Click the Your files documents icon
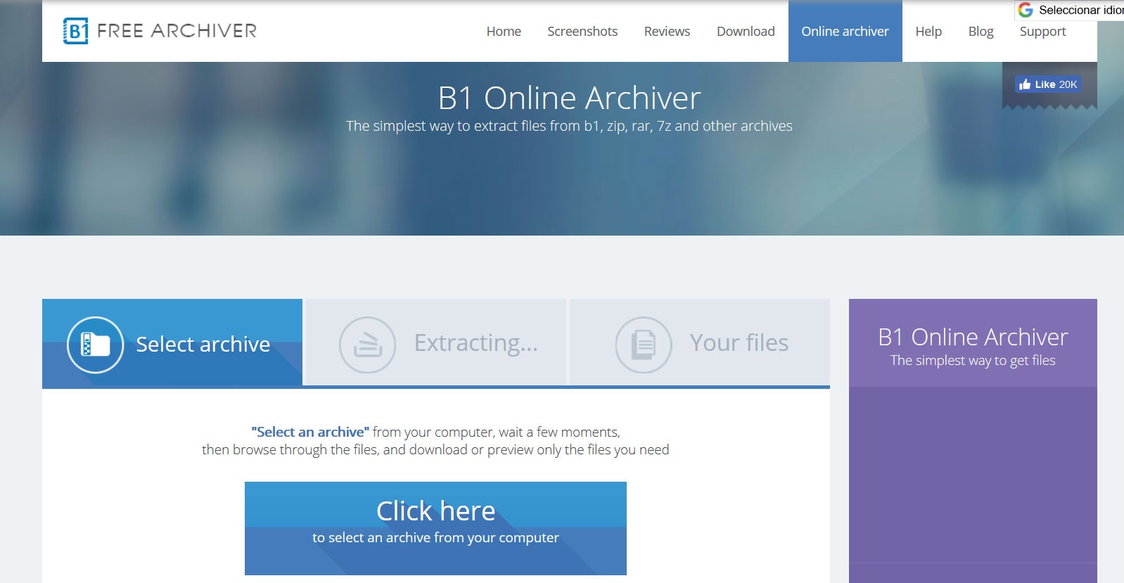This screenshot has height=583, width=1124. click(644, 345)
